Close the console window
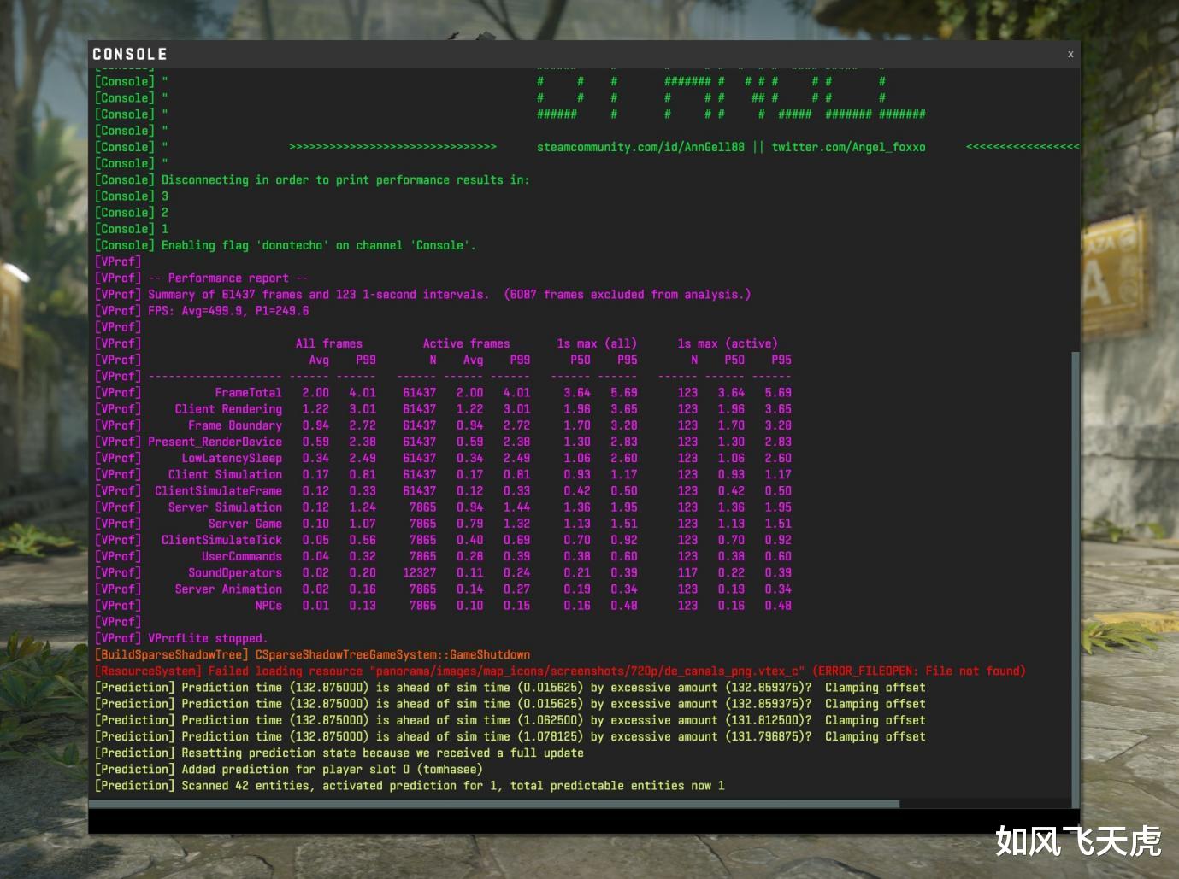The width and height of the screenshot is (1179, 879). coord(1070,54)
